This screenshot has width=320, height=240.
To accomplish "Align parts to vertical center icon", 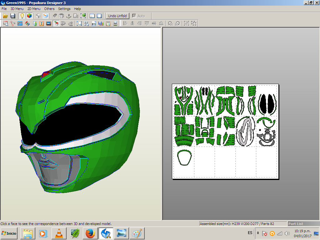I will tap(154, 23).
